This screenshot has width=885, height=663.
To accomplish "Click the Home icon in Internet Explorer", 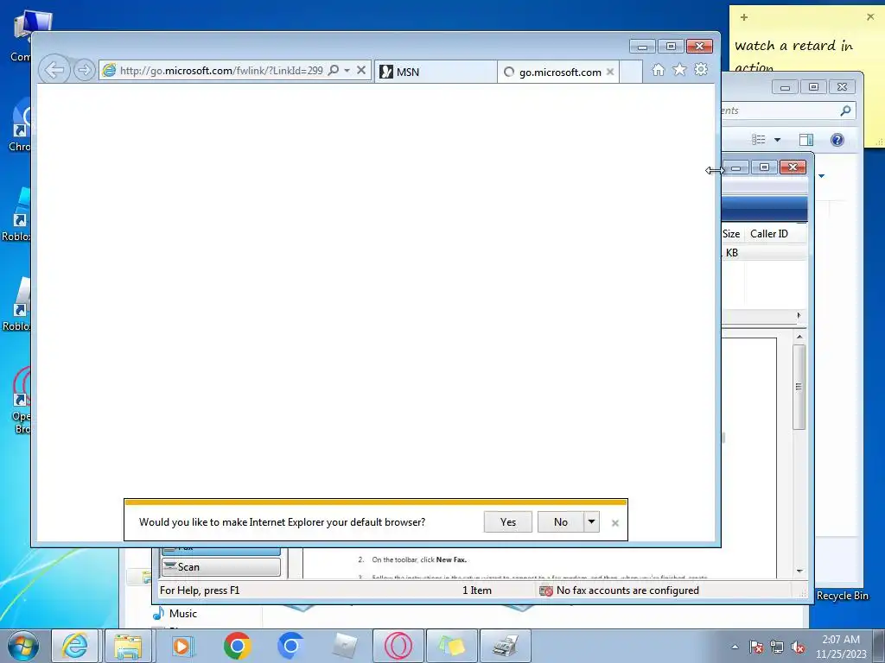I will click(658, 70).
